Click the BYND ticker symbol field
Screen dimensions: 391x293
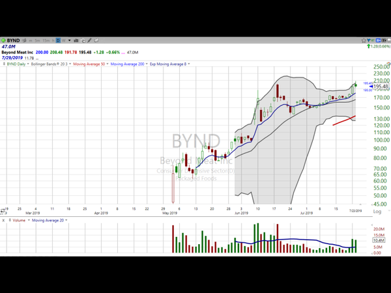pos(13,40)
